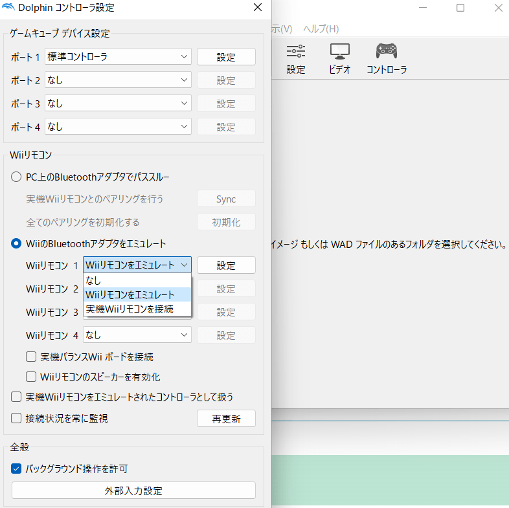This screenshot has width=509, height=508.
Task: Click 設定 button for ポート 4
Action: pos(226,127)
